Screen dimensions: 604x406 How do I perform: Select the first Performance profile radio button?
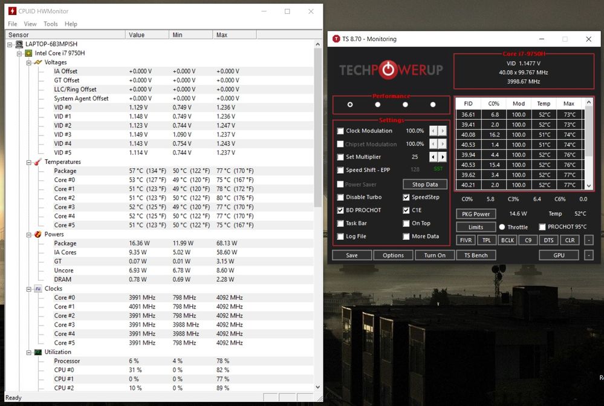[350, 105]
